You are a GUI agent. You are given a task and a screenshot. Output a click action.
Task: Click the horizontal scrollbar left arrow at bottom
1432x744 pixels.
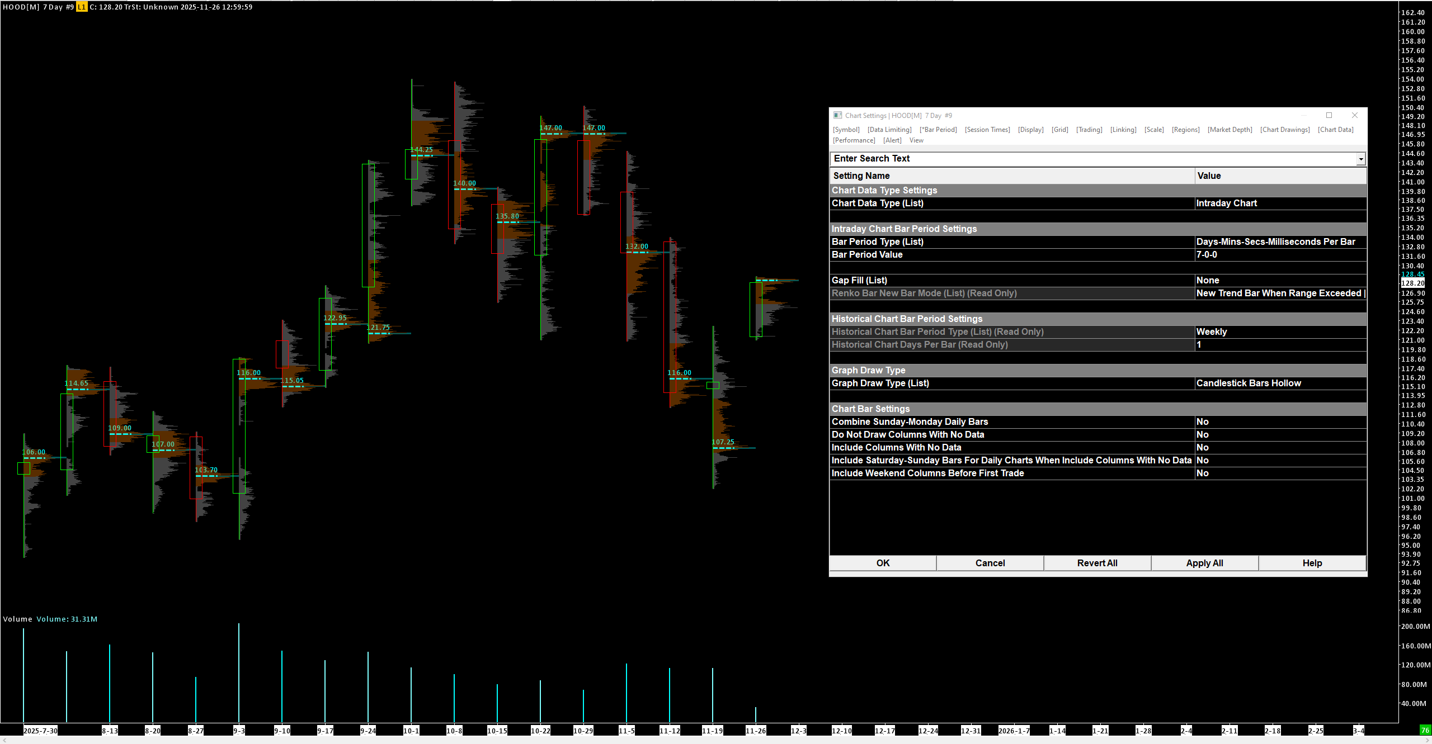click(4, 740)
